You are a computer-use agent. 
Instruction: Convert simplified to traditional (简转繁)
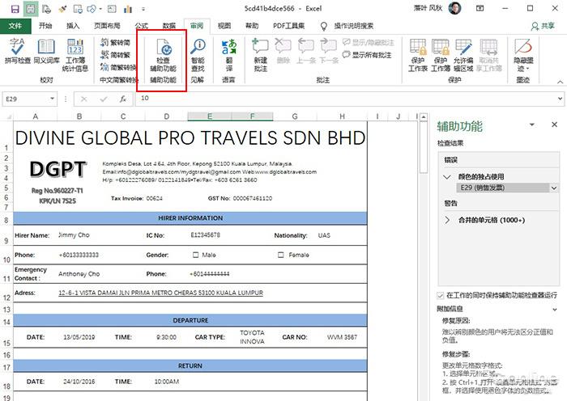(x=115, y=55)
